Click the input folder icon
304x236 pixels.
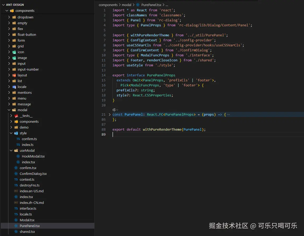(x=14, y=63)
